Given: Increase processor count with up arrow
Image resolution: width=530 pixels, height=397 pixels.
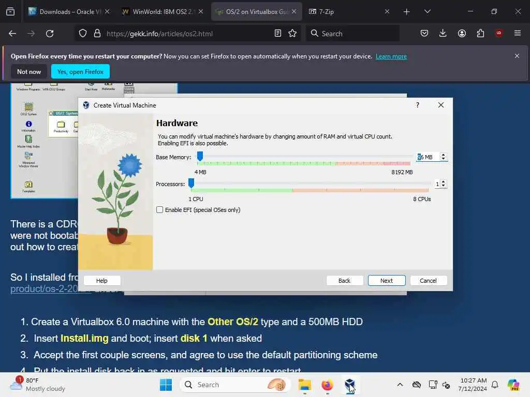Looking at the screenshot, I should [443, 181].
